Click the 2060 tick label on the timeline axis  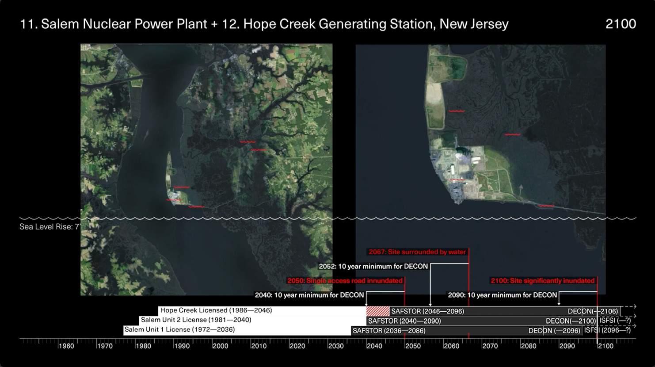(x=452, y=346)
